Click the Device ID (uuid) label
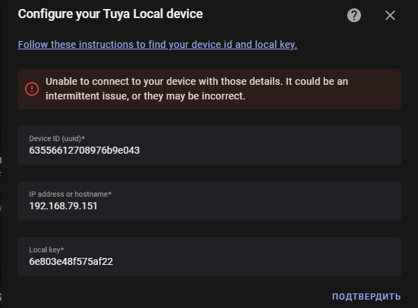The image size is (418, 308). tap(57, 138)
